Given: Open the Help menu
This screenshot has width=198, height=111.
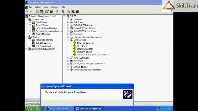Looking at the screenshot, I should (63, 7).
